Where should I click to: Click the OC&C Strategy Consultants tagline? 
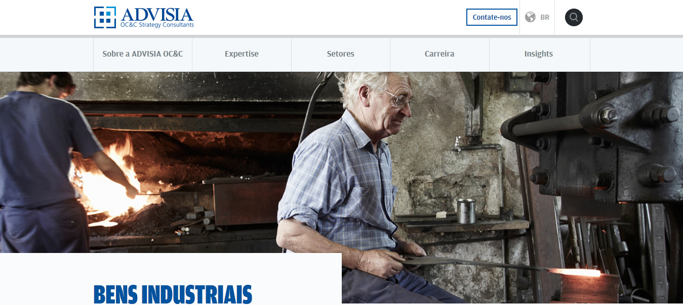point(157,25)
